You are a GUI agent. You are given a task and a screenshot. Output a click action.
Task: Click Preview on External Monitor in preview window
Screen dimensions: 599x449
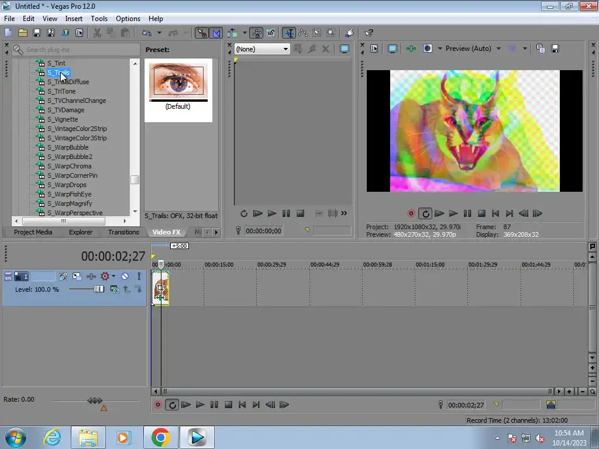pyautogui.click(x=393, y=49)
